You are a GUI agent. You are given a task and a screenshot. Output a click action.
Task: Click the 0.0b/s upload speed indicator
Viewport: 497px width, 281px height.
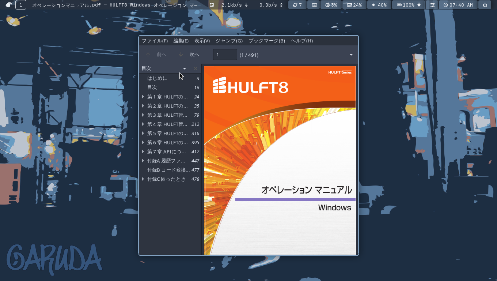coord(271,5)
